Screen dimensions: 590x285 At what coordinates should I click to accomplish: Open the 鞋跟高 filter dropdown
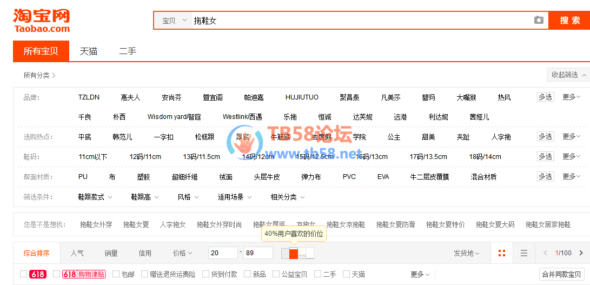[x=145, y=197]
